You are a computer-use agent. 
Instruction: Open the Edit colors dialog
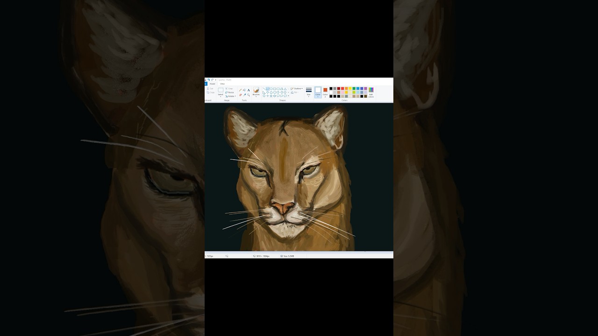tap(371, 91)
